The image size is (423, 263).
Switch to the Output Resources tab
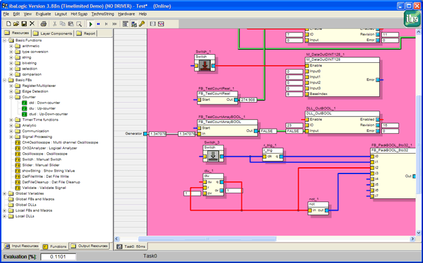pyautogui.click(x=90, y=246)
